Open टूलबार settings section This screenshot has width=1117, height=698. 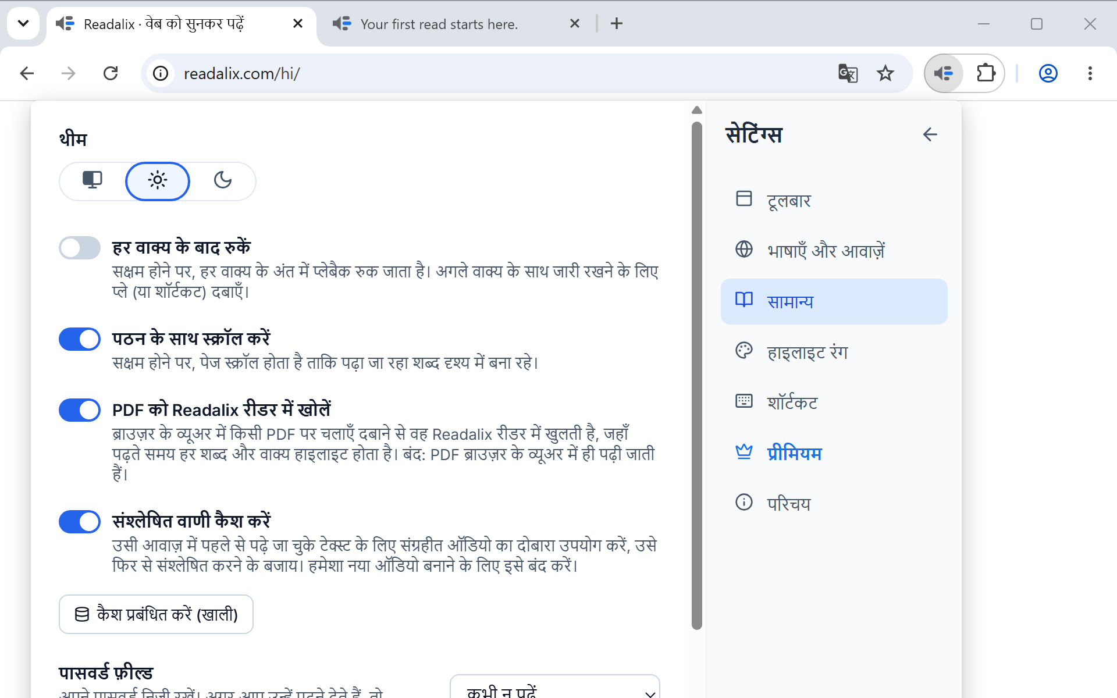click(834, 200)
